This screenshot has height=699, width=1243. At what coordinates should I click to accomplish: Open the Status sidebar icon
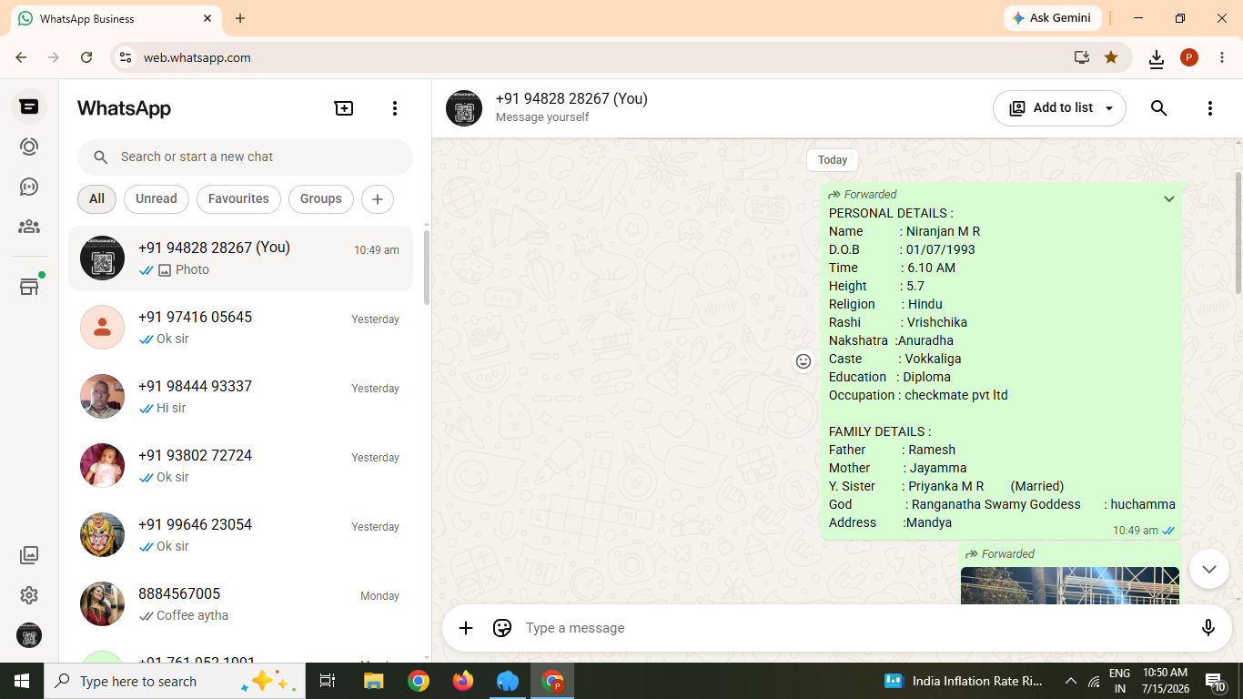tap(29, 147)
